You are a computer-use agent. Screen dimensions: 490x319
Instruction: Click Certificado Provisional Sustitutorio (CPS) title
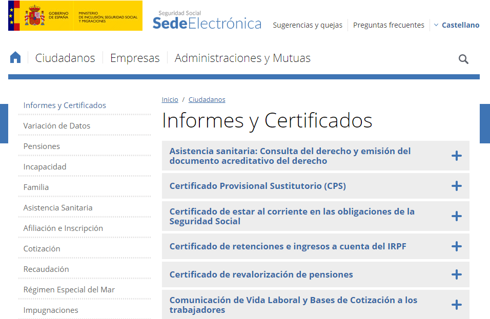click(257, 186)
